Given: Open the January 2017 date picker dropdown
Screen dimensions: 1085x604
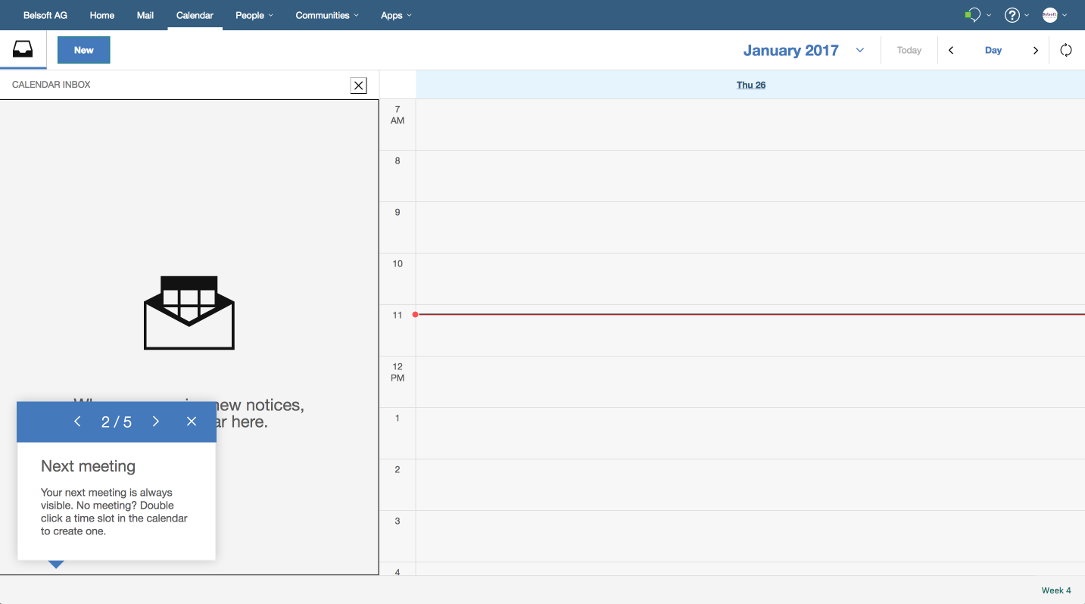Looking at the screenshot, I should [859, 50].
